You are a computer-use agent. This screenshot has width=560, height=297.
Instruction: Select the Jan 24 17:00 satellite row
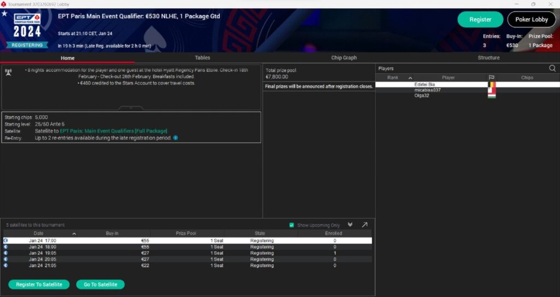pyautogui.click(x=188, y=241)
